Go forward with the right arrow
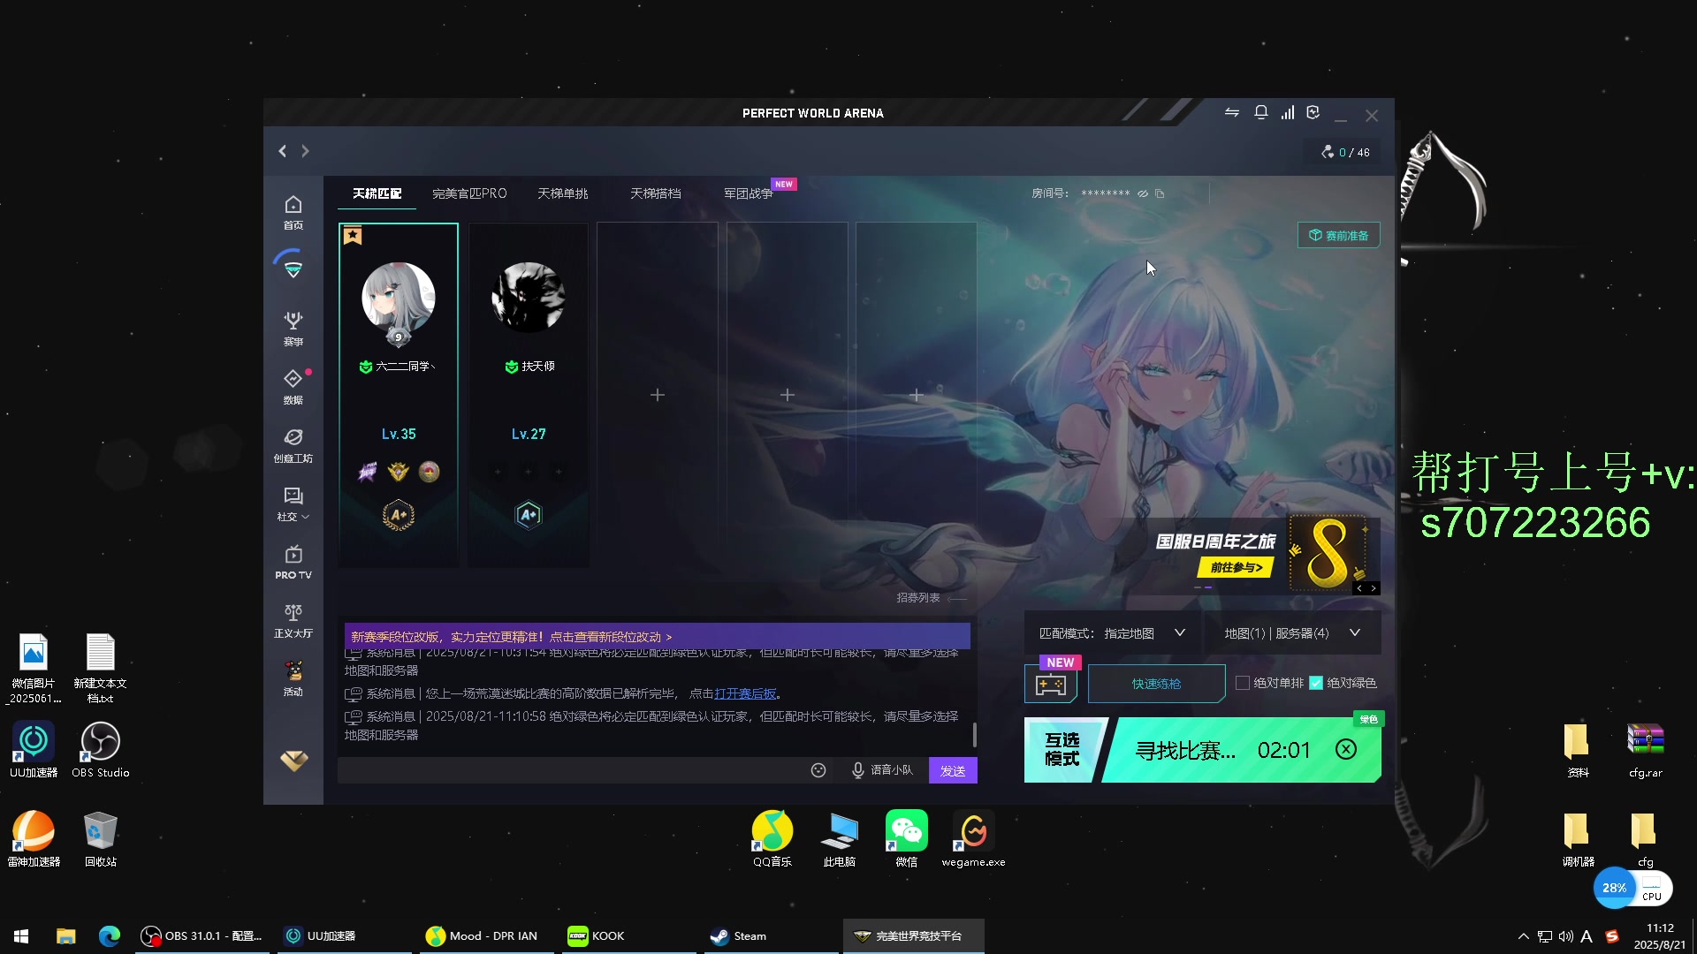 [305, 151]
